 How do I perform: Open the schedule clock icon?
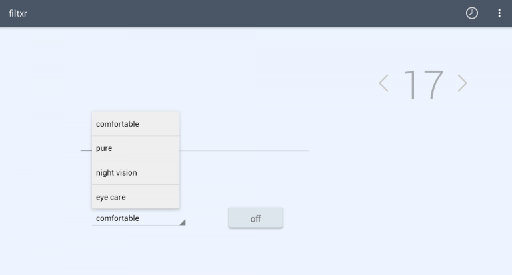coord(471,13)
